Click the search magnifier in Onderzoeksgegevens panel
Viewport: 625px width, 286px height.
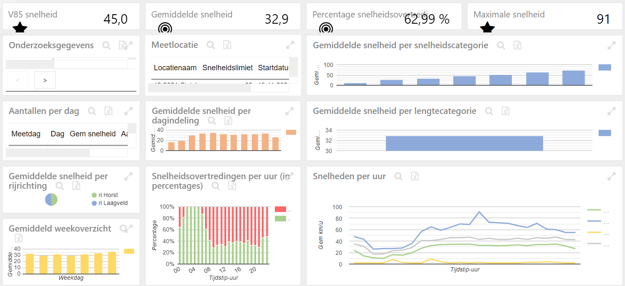point(106,45)
